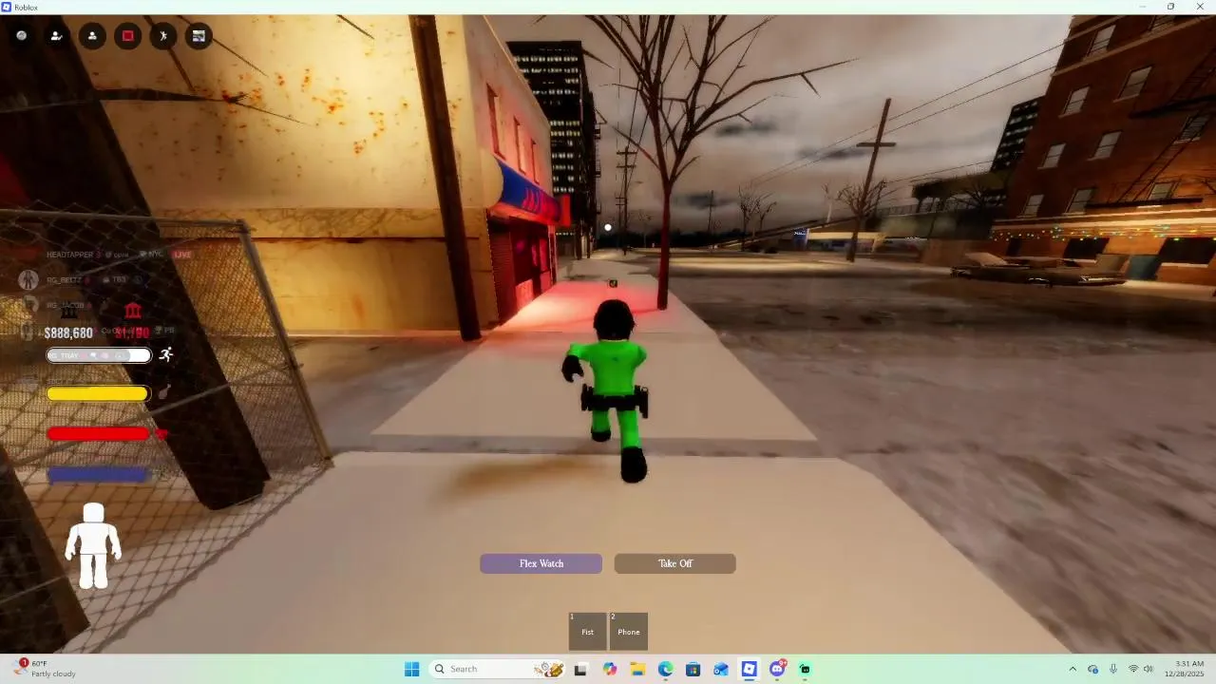Click the microphone tray icon
This screenshot has height=684, width=1216.
[1113, 669]
